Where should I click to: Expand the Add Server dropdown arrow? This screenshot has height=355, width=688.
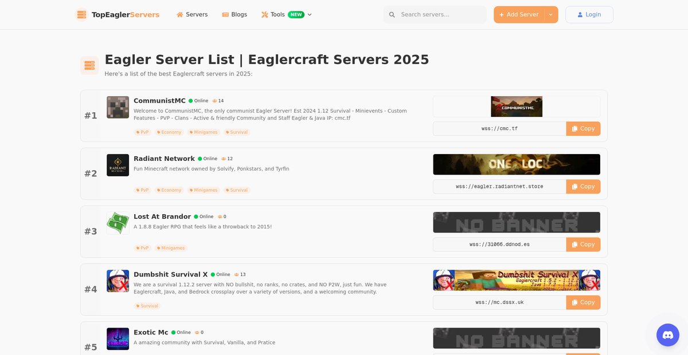pyautogui.click(x=551, y=14)
